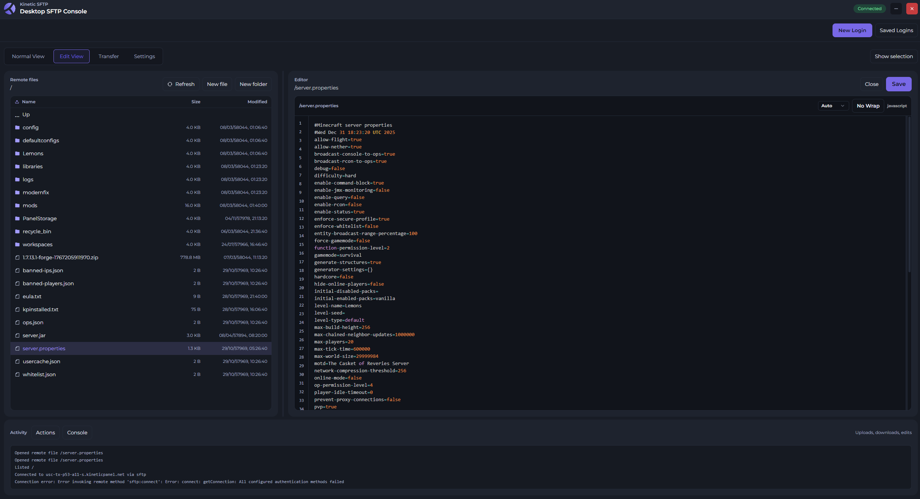Viewport: 920px width, 499px height.
Task: Click the file icon beside server.properties
Action: pos(17,348)
